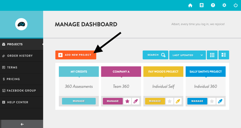Switch to grid view layout
Image resolution: width=241 pixels, height=128 pixels.
point(212,55)
